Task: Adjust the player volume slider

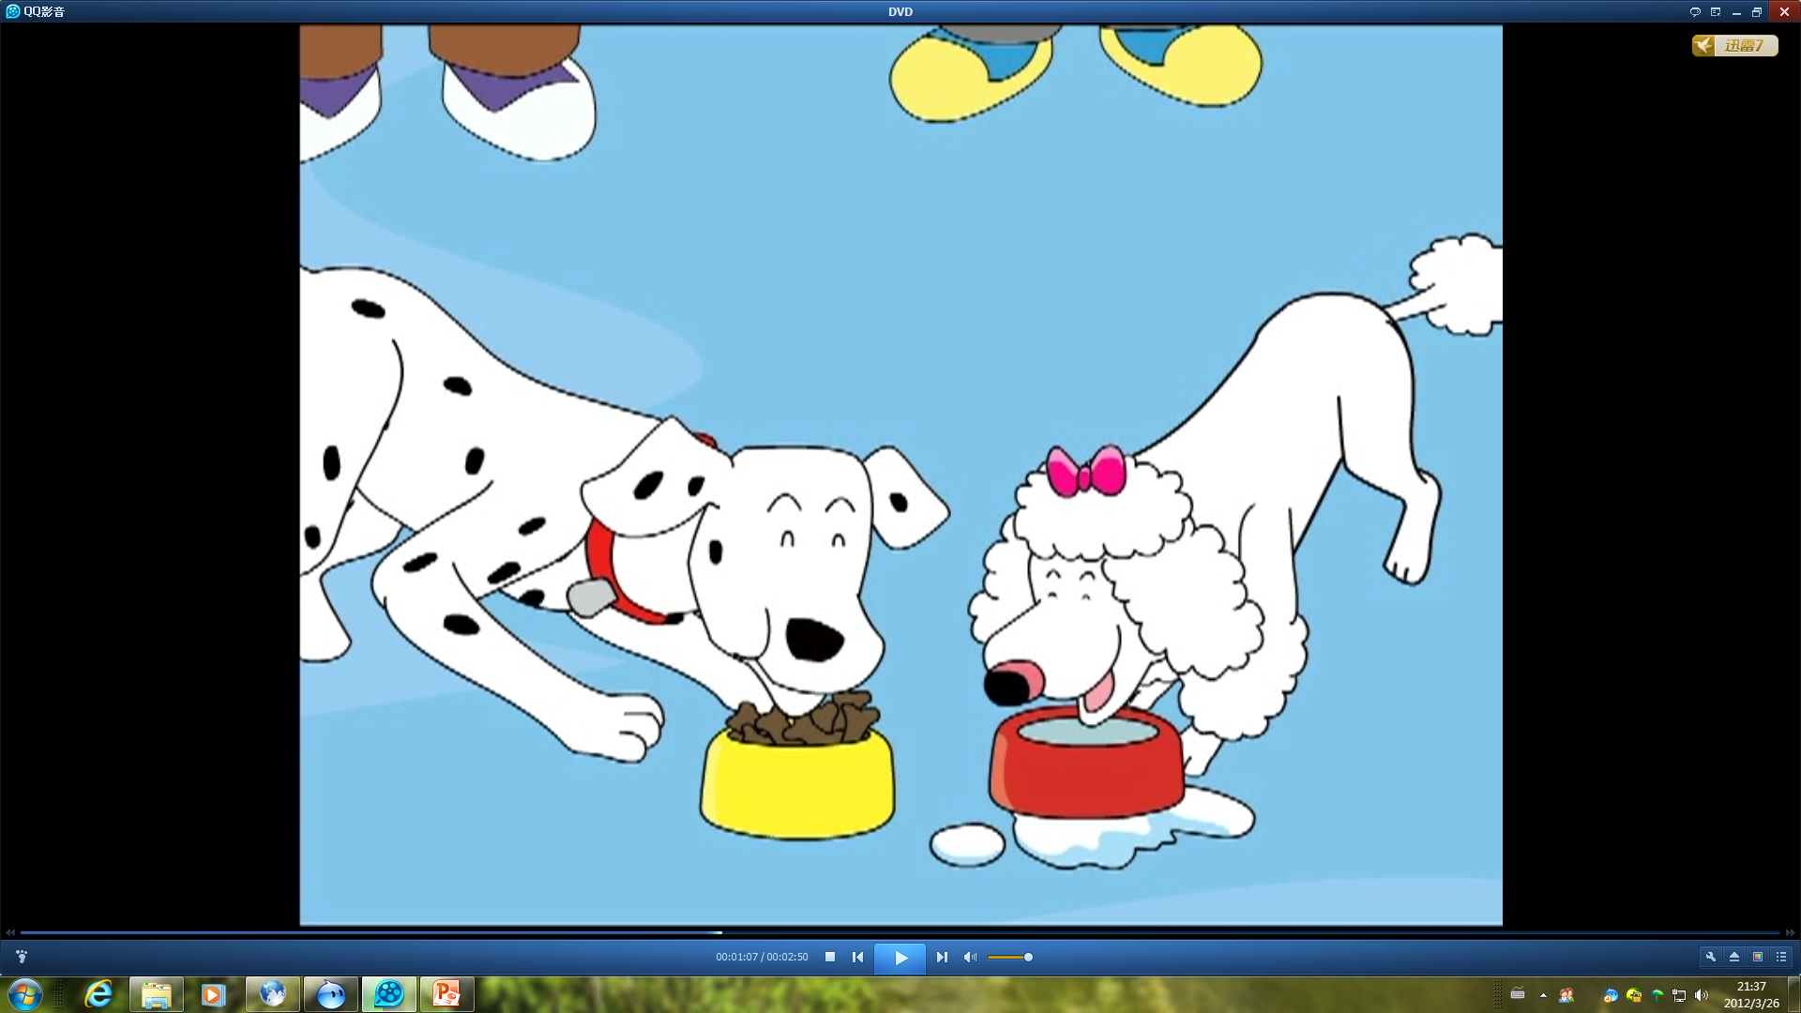Action: point(1010,957)
